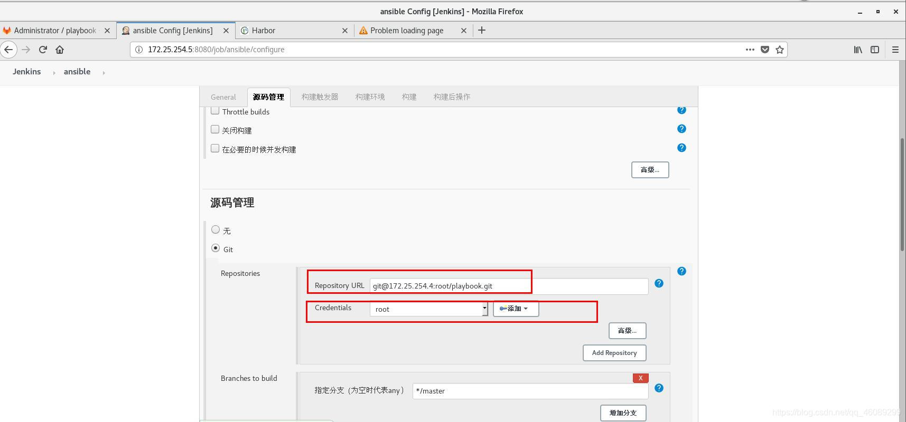Close the Administrator / playbook tab
906x422 pixels.
coord(107,31)
